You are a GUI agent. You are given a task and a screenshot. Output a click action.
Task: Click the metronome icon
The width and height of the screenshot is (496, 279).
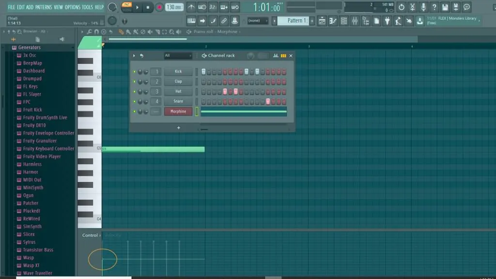coord(191,7)
